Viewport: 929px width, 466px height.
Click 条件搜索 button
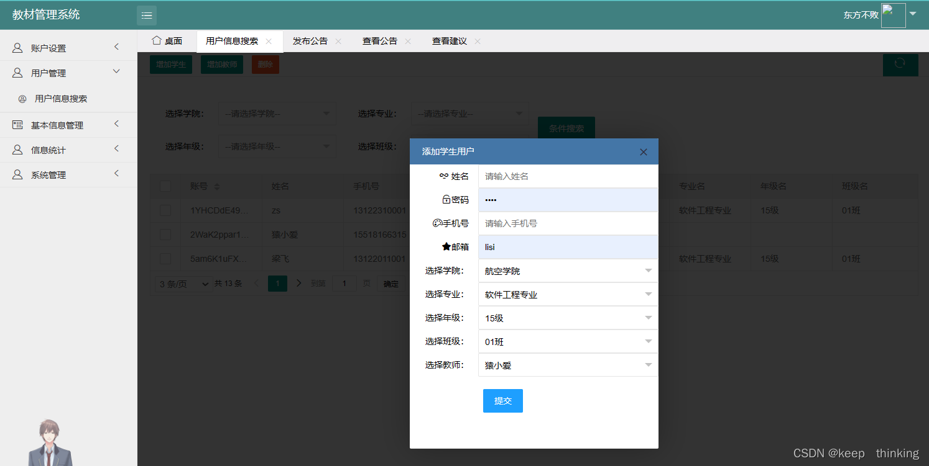point(566,128)
